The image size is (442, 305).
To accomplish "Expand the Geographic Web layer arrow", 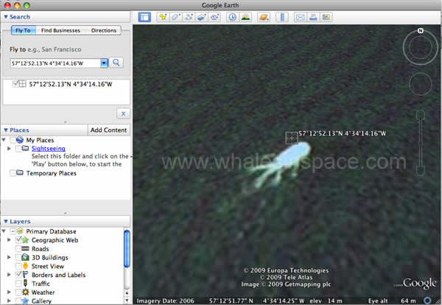I will pyautogui.click(x=9, y=240).
